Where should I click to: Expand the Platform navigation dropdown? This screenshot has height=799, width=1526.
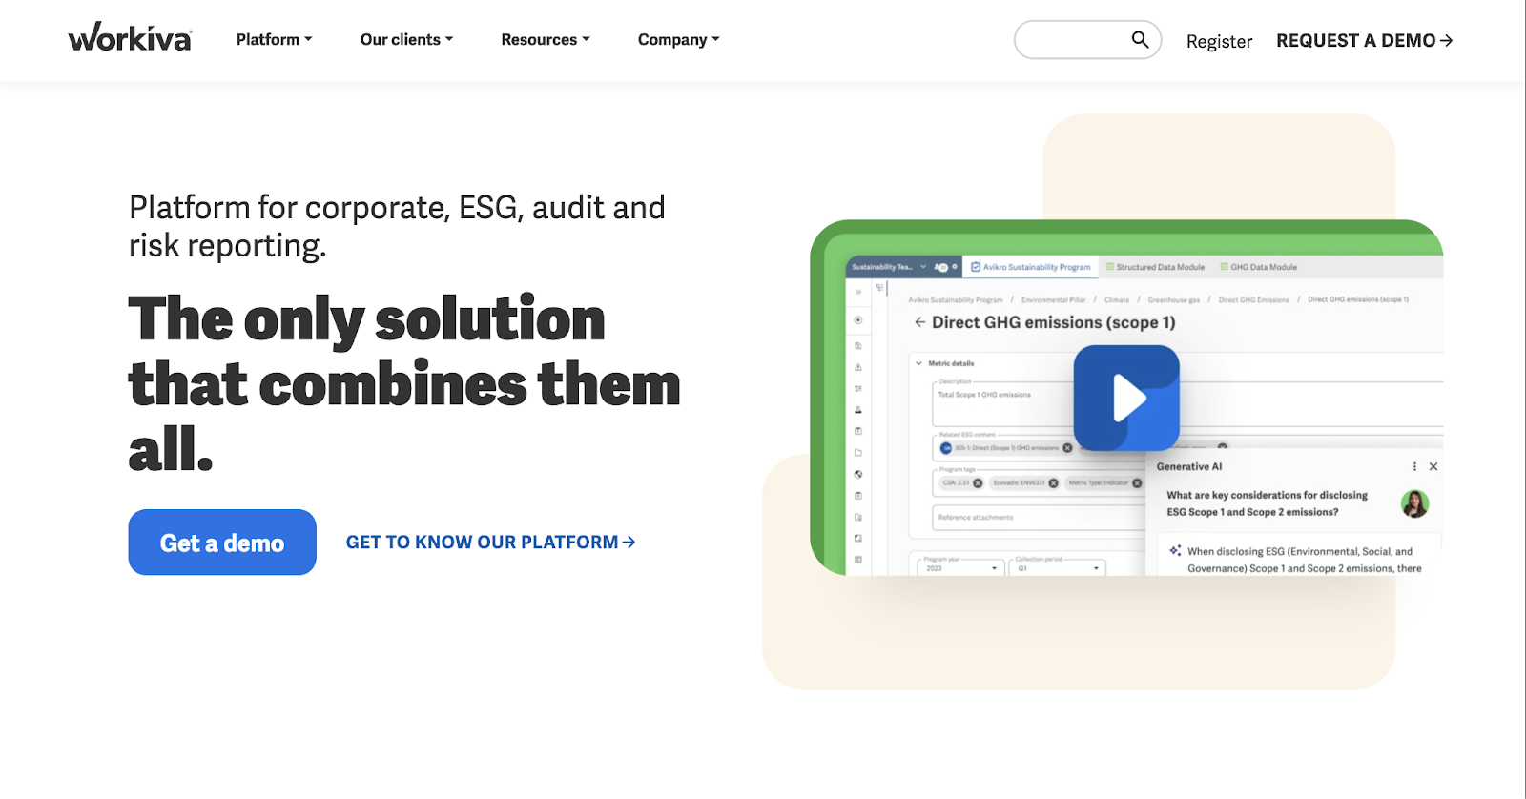point(274,39)
